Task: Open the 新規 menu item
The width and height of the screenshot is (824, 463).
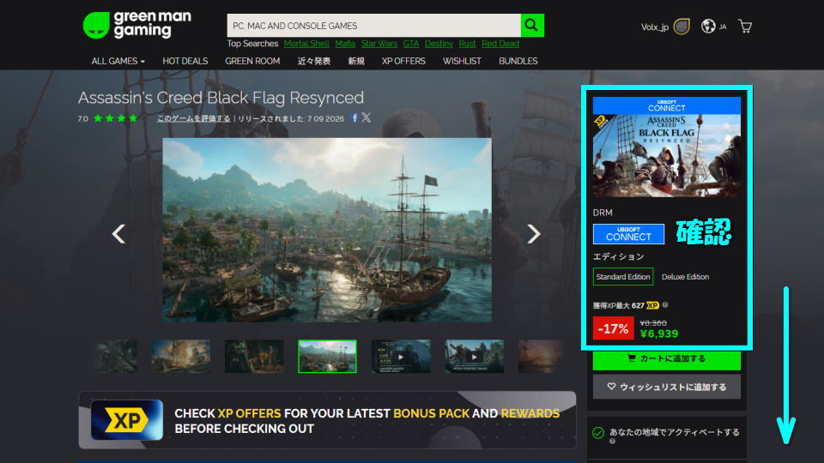Action: click(355, 62)
